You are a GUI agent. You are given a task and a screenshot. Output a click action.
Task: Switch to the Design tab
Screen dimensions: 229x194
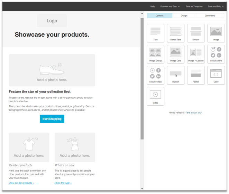tap(184, 16)
